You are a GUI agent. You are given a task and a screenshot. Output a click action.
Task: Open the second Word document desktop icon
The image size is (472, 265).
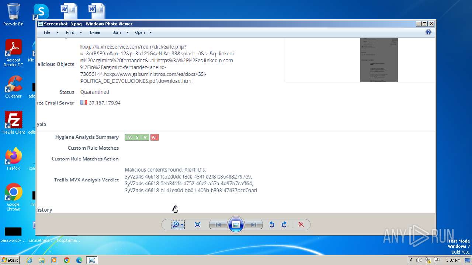click(97, 11)
